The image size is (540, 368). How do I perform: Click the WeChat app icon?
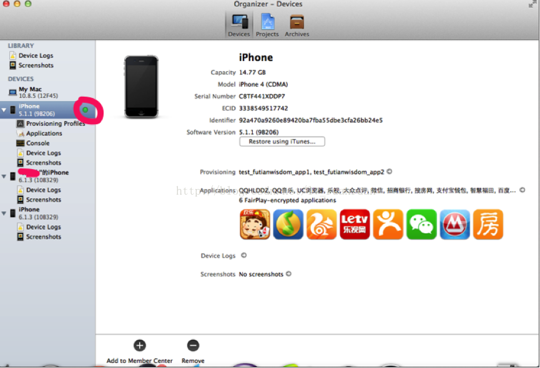pos(421,225)
